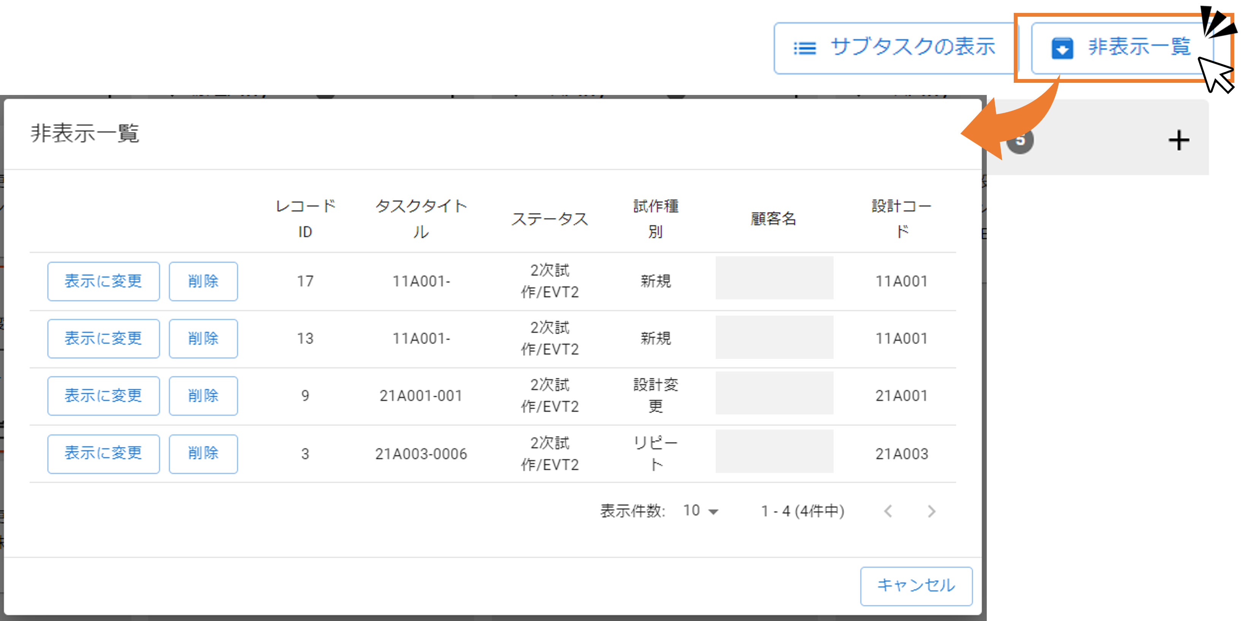Viewport: 1246px width, 621px height.
Task: Click 表示に変更 for record 13
Action: (103, 338)
